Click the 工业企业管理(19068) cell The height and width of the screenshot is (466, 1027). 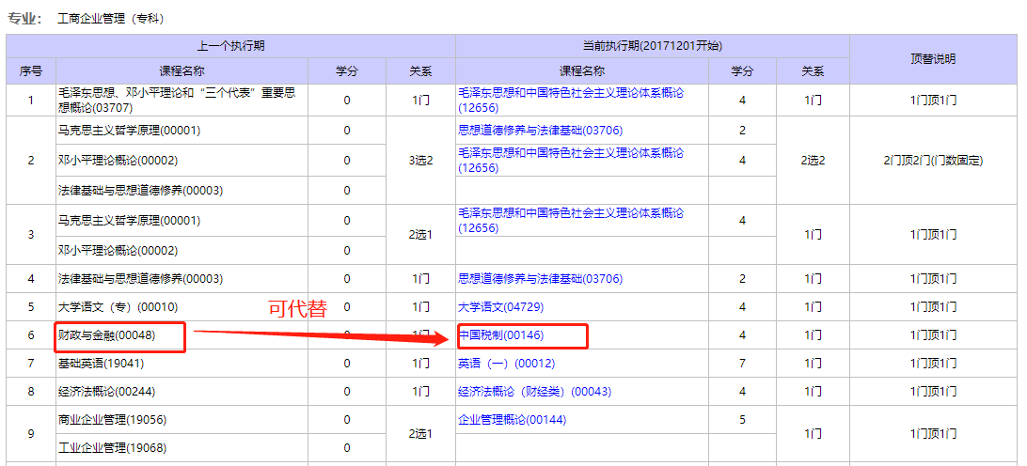pyautogui.click(x=112, y=447)
